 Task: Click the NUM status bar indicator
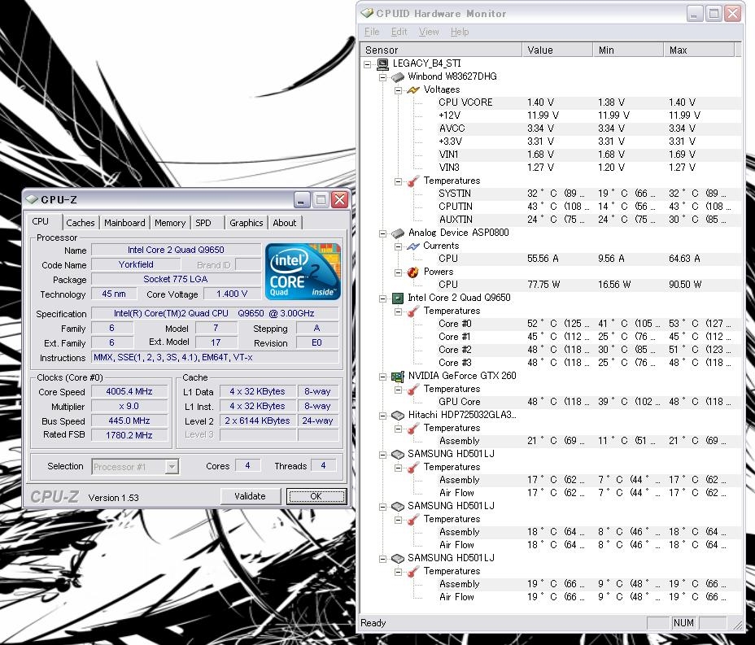(x=683, y=623)
